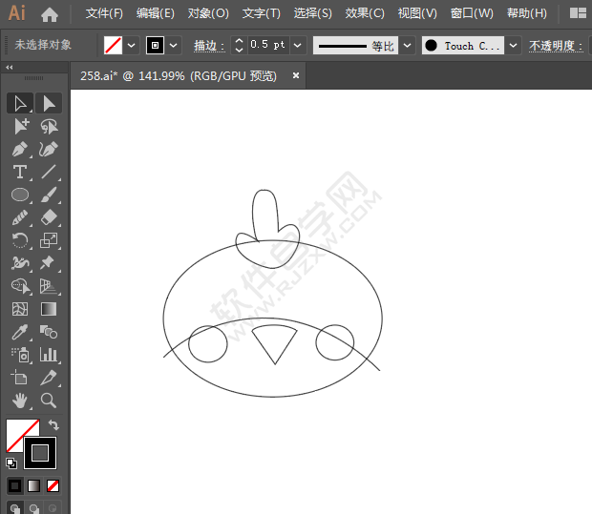Image resolution: width=592 pixels, height=514 pixels.
Task: Open the 文件(F) menu
Action: tap(104, 13)
